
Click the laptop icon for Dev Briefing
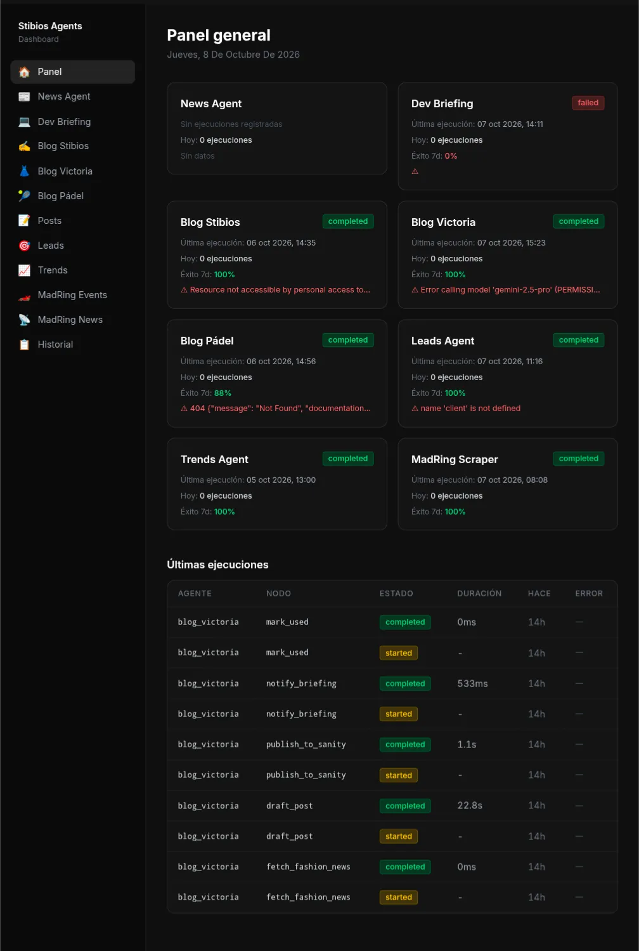[x=24, y=122]
